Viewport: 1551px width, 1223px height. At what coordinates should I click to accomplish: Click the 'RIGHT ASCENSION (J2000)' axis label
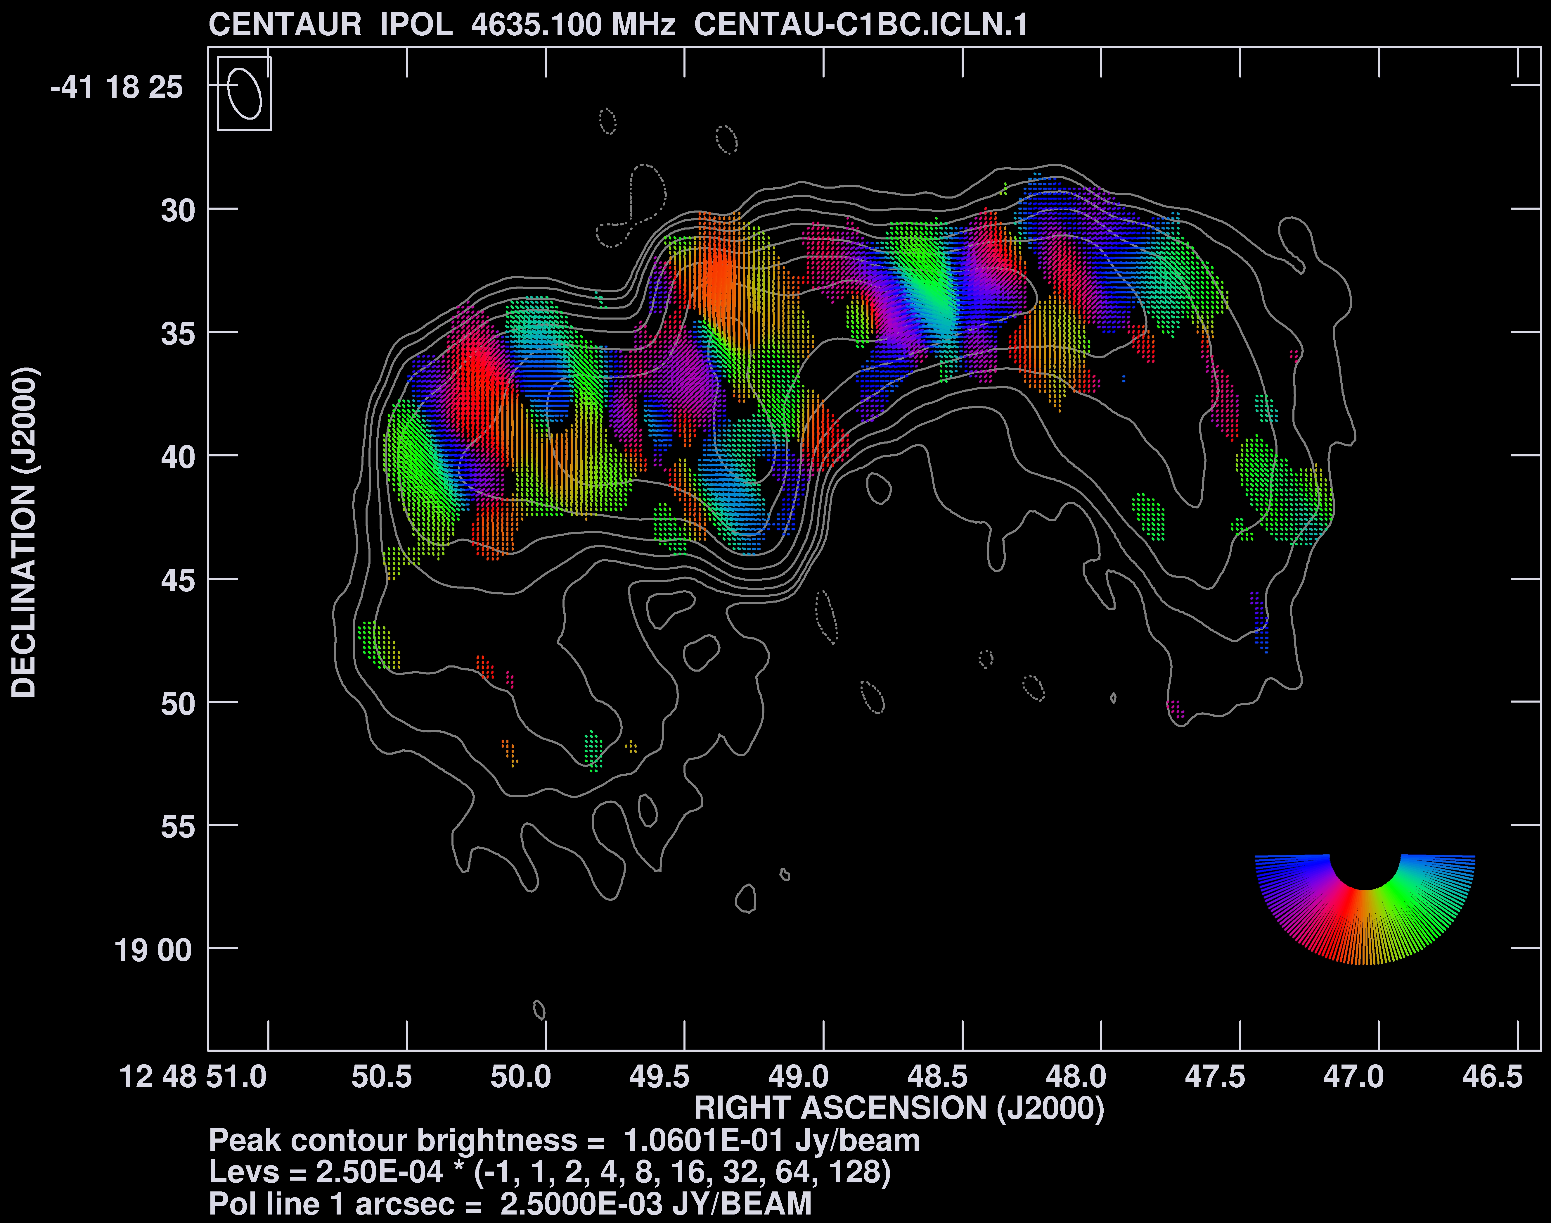(x=899, y=1108)
